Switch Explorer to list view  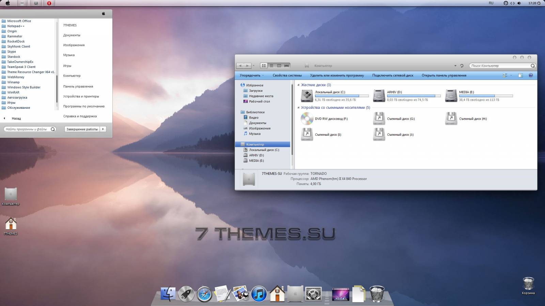click(x=271, y=66)
